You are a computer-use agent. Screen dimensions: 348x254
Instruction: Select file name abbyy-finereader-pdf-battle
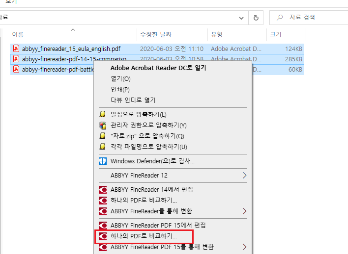(x=58, y=70)
